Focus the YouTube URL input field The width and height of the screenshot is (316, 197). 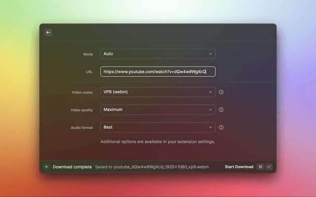(x=158, y=72)
